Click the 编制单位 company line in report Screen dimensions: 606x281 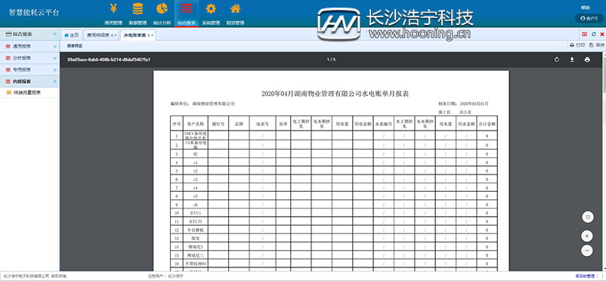coord(203,104)
